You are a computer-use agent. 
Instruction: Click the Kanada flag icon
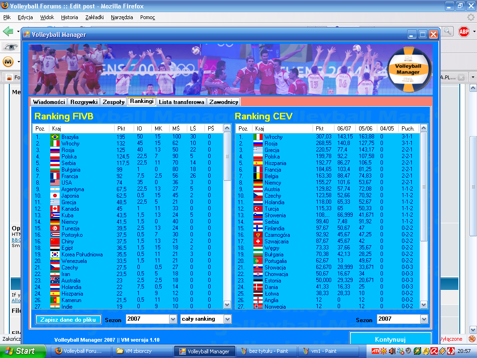click(x=55, y=209)
